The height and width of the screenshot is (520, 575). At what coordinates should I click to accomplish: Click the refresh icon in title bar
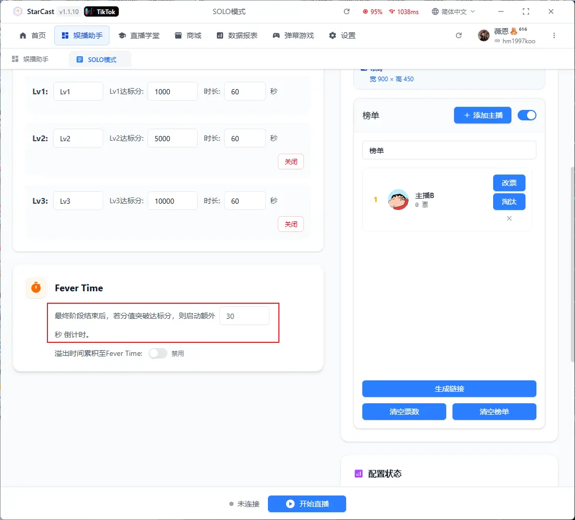pyautogui.click(x=347, y=11)
